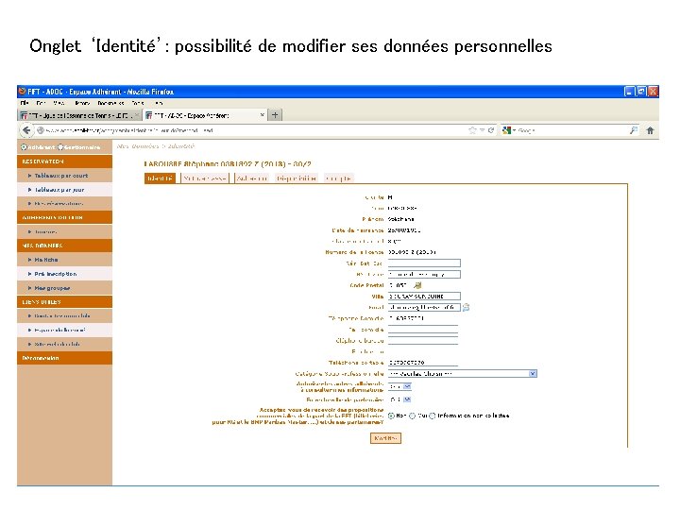
Task: Open the tab between Identité and Adhésion
Action: pyautogui.click(x=204, y=178)
